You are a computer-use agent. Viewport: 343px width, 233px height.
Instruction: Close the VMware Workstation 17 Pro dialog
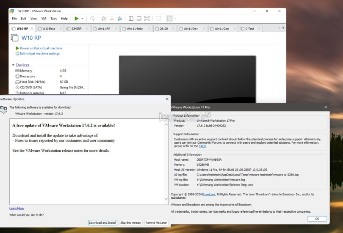(x=326, y=107)
